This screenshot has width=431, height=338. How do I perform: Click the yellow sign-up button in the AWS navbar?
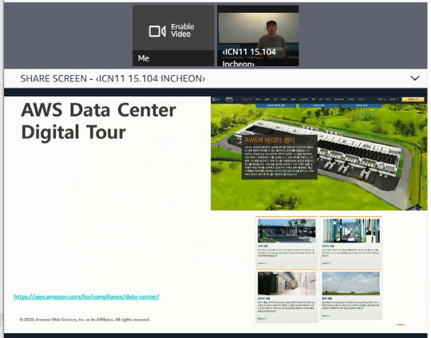pyautogui.click(x=413, y=99)
